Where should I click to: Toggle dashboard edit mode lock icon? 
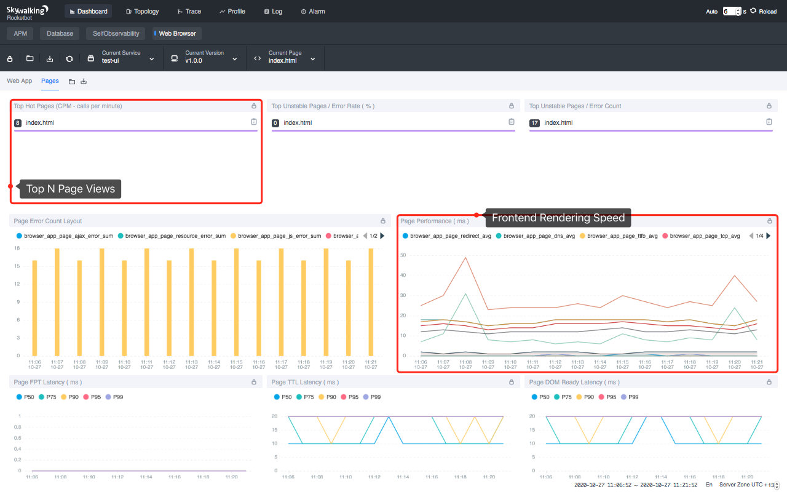10,59
